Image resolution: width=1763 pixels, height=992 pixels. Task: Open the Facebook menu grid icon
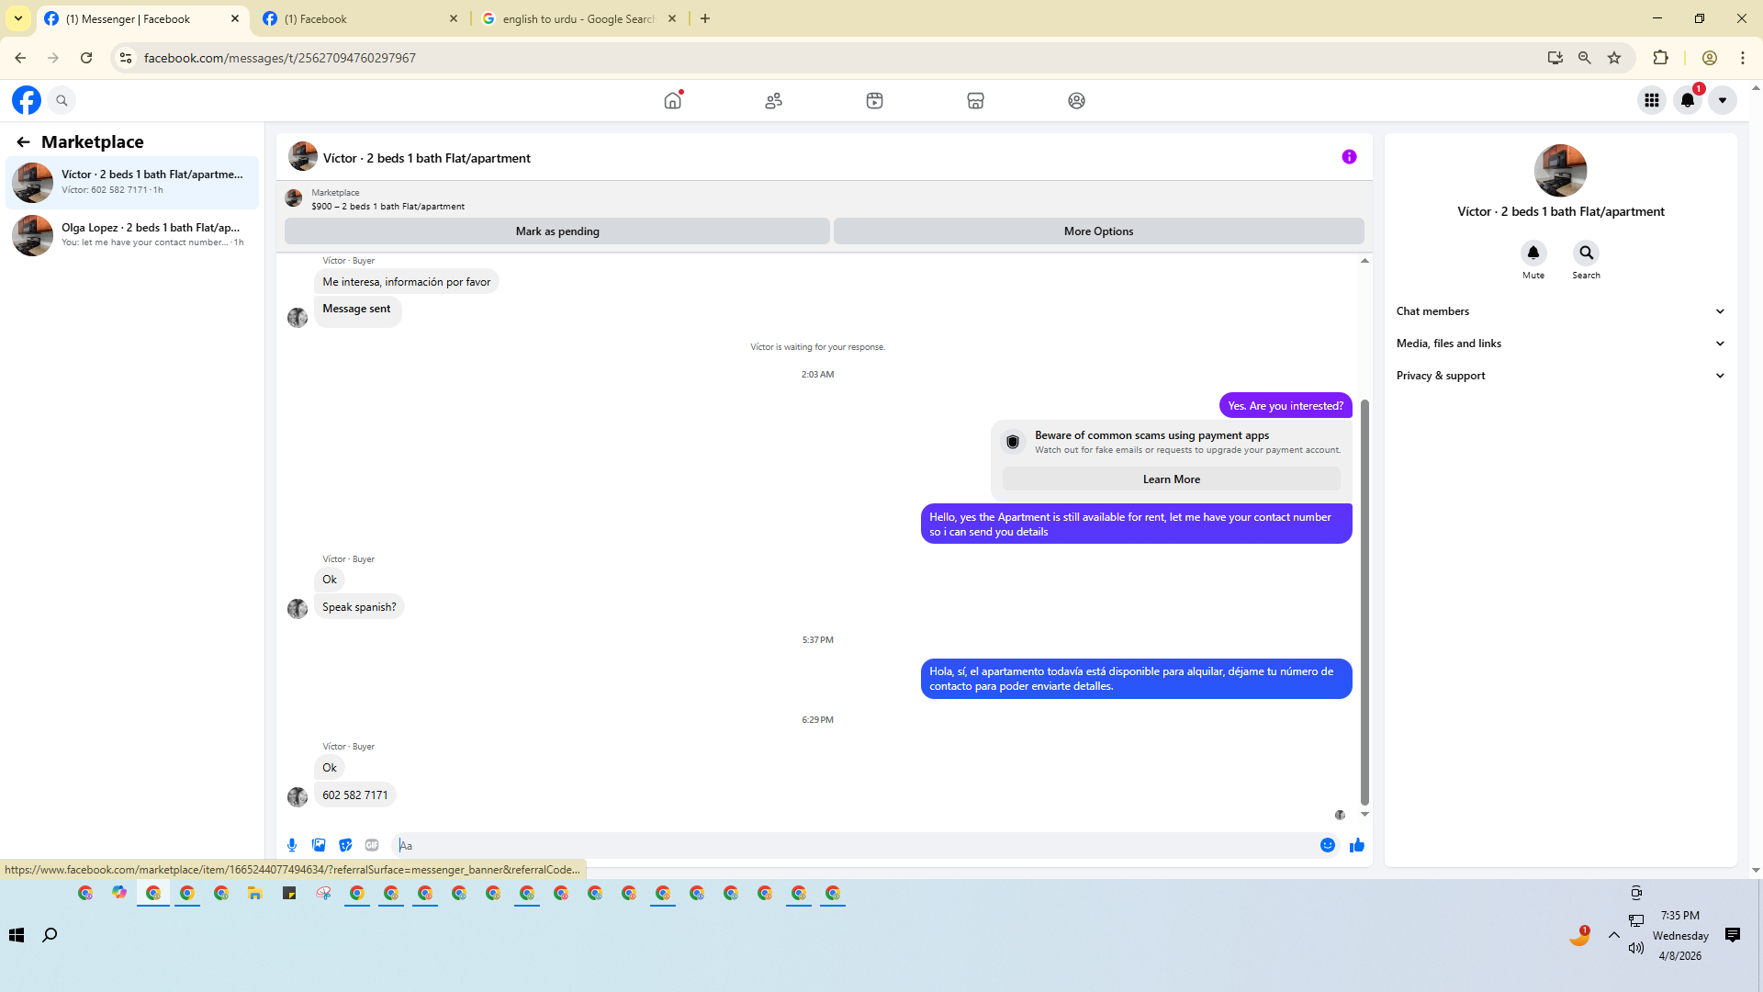[x=1651, y=100]
